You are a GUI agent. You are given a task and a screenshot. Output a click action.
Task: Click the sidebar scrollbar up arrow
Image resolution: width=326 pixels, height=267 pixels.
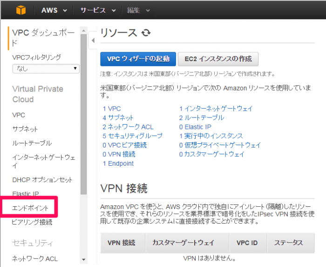pos(83,31)
